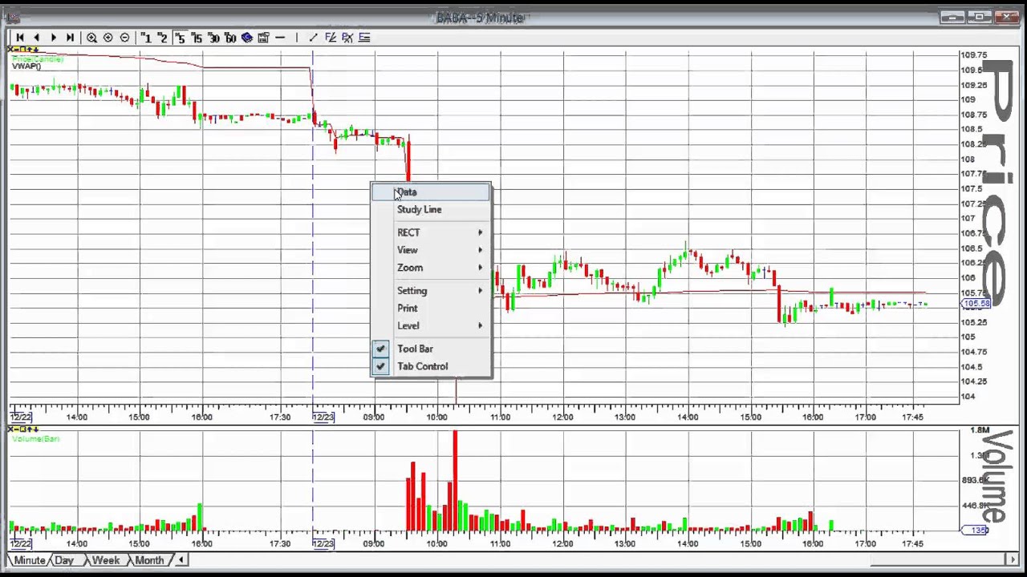This screenshot has height=577, width=1027.
Task: Select the diagonal trend line tool
Action: 314,38
